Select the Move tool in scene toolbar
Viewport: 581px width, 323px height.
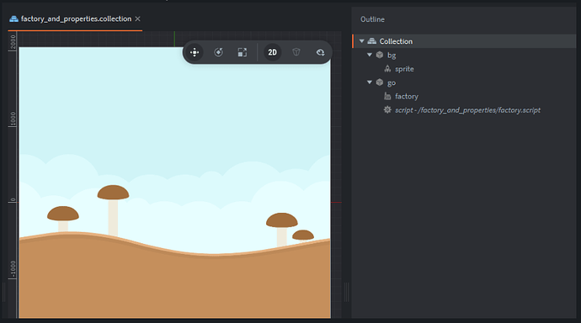point(195,52)
